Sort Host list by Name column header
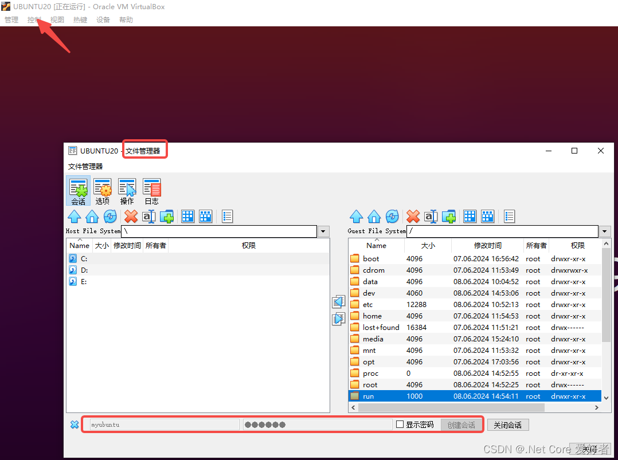 click(80, 245)
